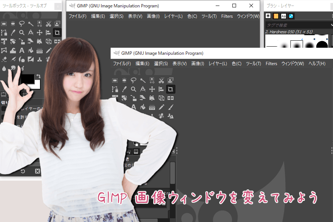Open レイヤー(L) menu in front GIMP window
The height and width of the screenshot is (222, 333).
point(218,64)
